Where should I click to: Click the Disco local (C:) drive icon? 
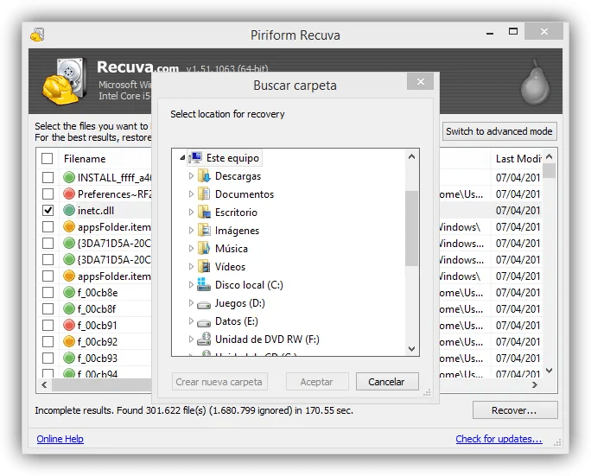(x=204, y=284)
